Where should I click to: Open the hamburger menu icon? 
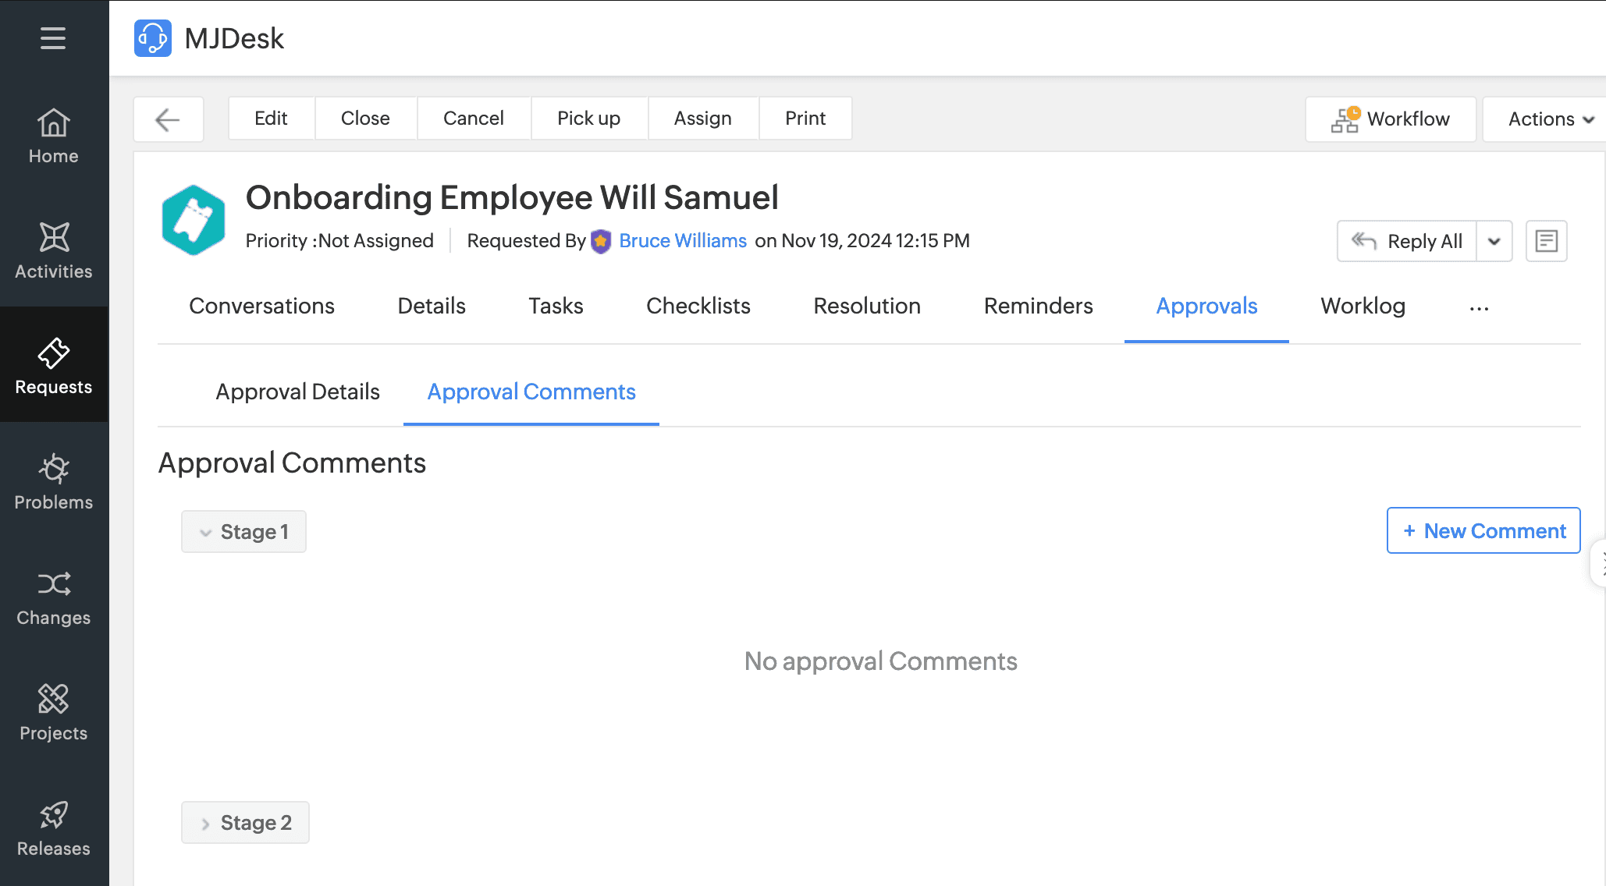coord(53,38)
